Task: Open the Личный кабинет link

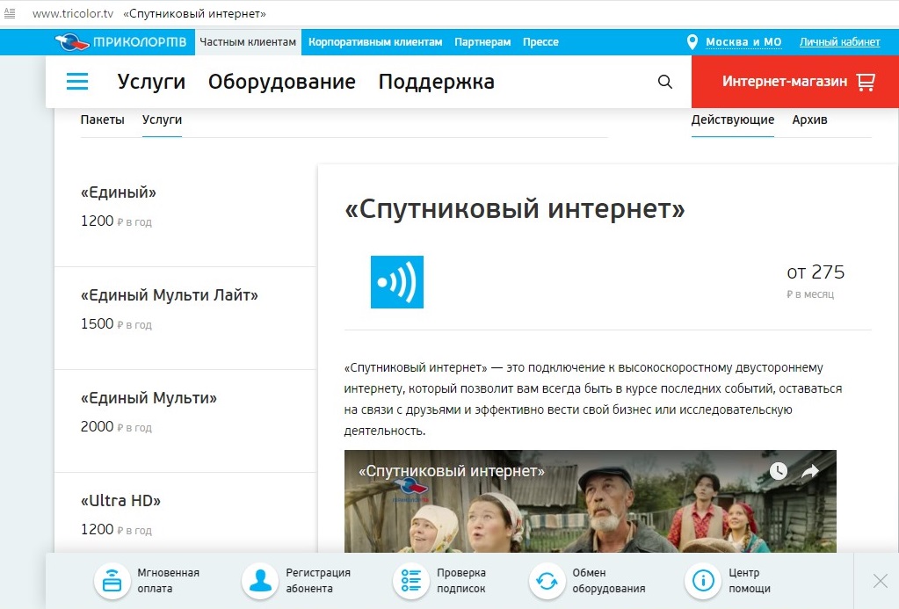Action: click(840, 42)
